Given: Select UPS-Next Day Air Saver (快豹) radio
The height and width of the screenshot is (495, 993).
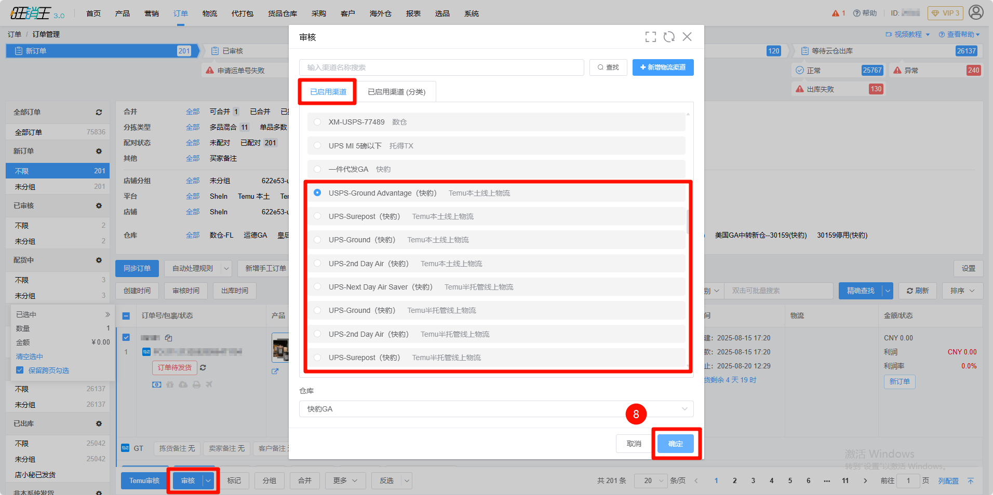Looking at the screenshot, I should (317, 287).
